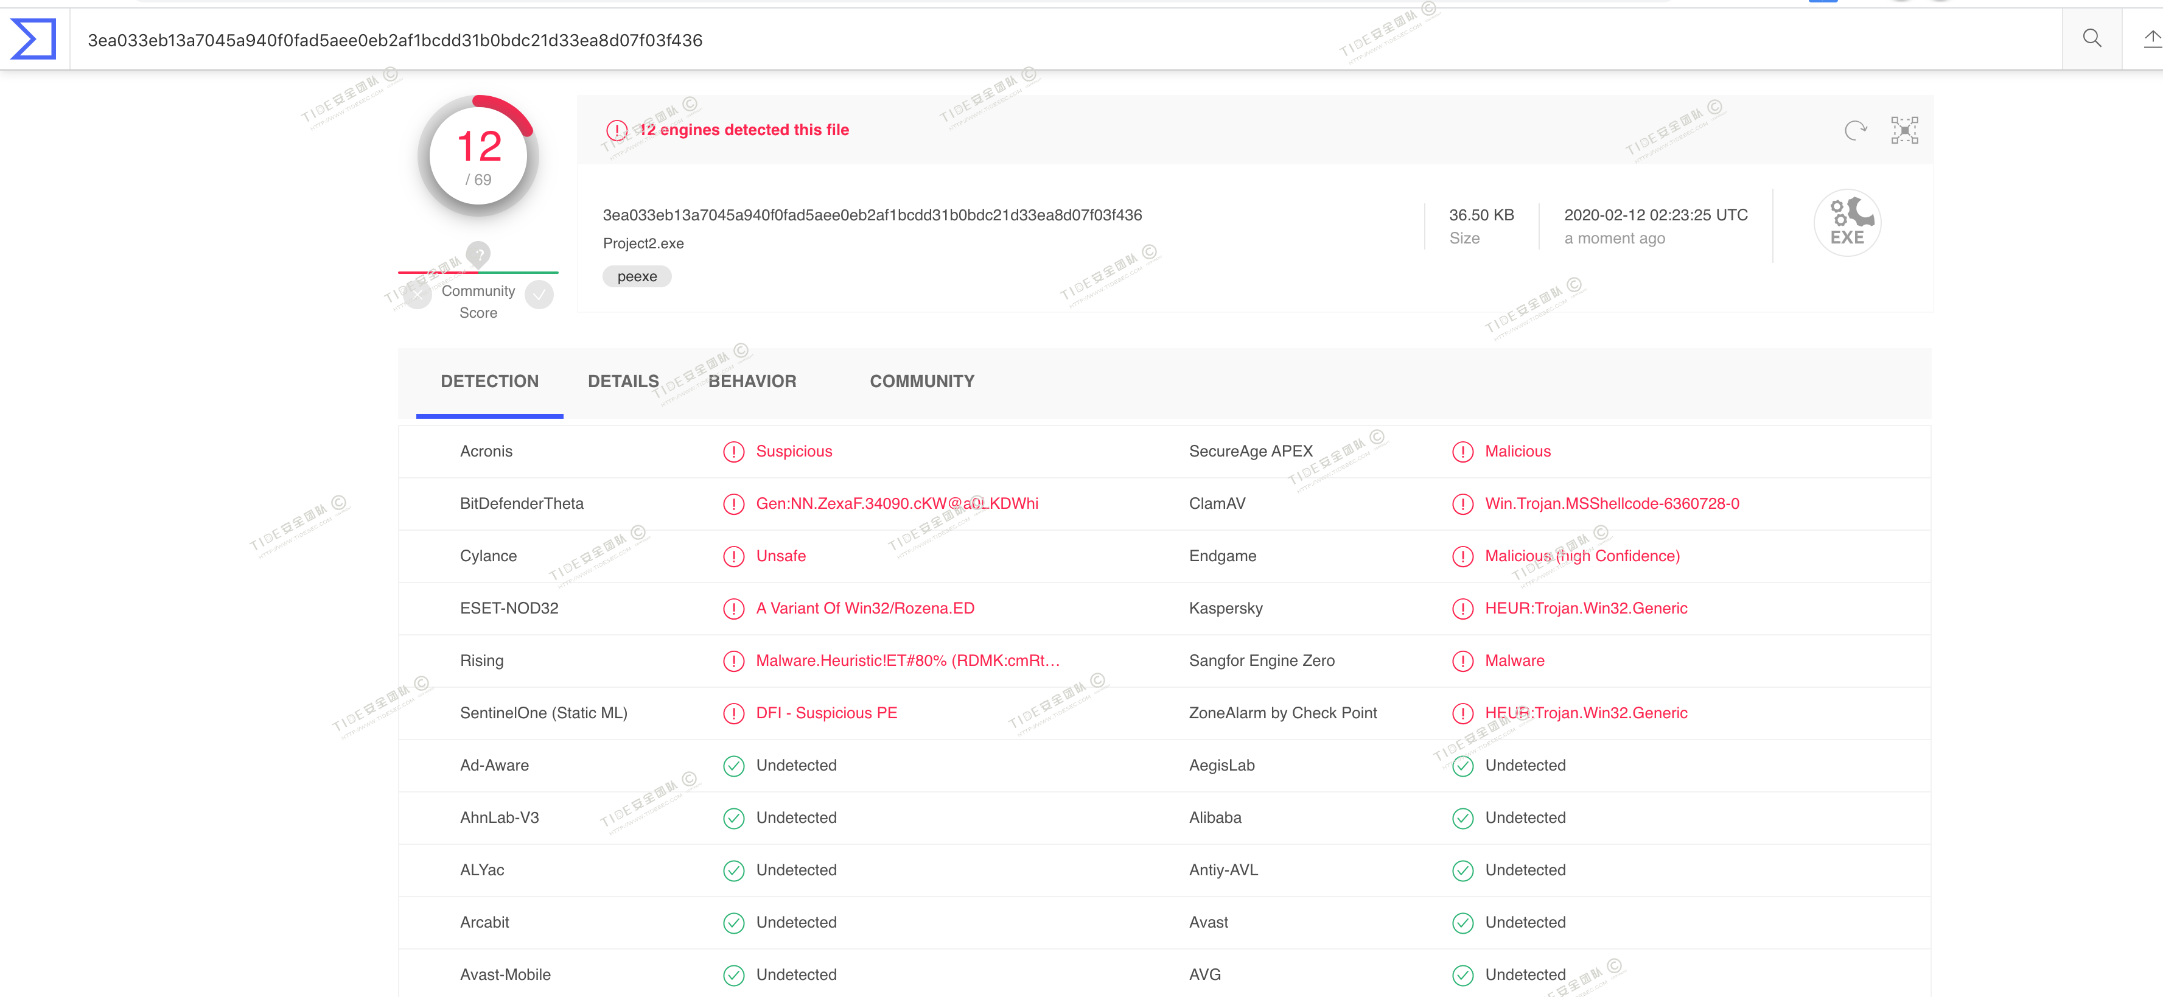Screen dimensions: 2163x997
Task: Click the search magnifier icon
Action: (x=2092, y=38)
